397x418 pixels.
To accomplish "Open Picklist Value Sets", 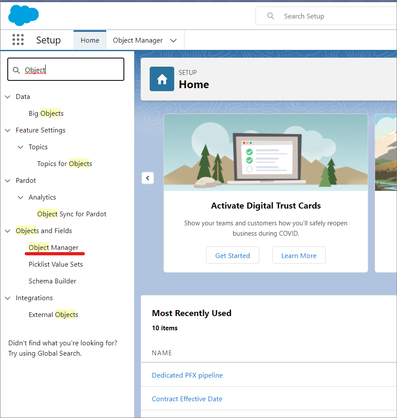I will tap(56, 264).
